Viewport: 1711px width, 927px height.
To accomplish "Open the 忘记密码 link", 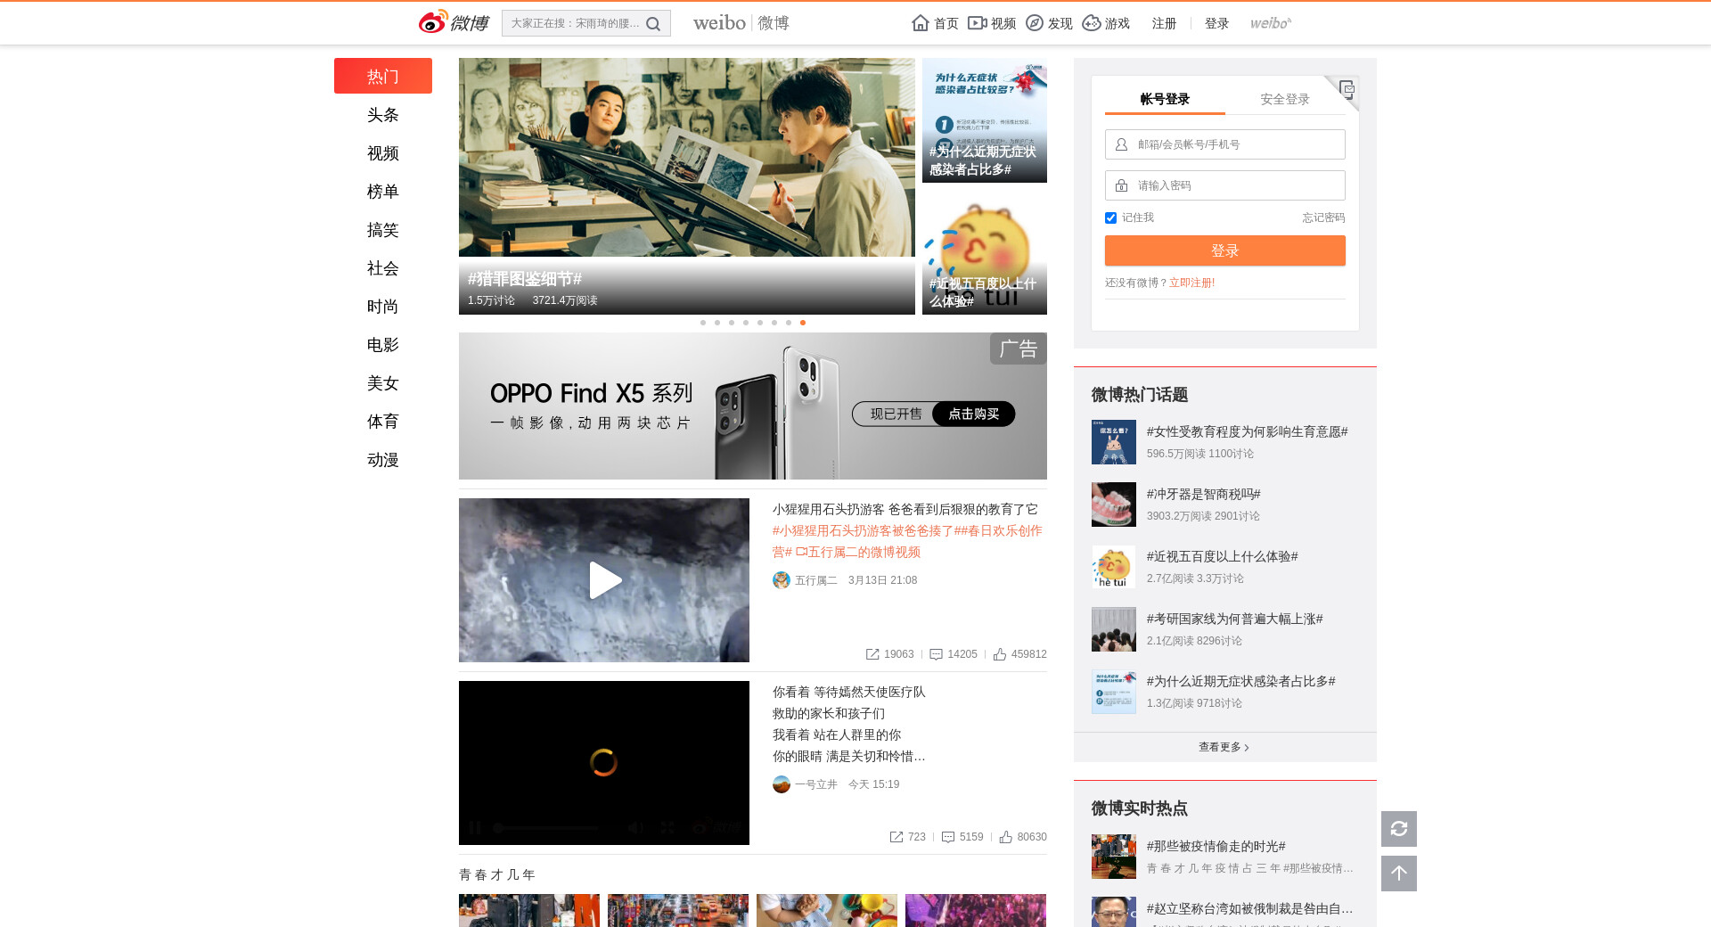I will pos(1322,217).
